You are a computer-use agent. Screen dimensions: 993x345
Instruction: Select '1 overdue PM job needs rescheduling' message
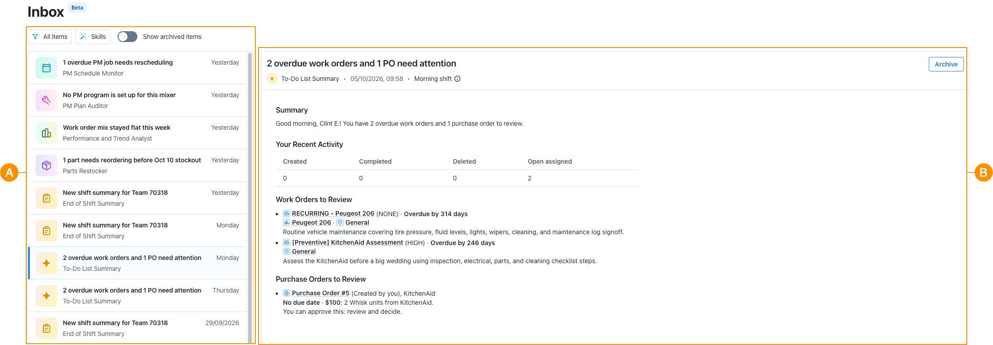[137, 68]
